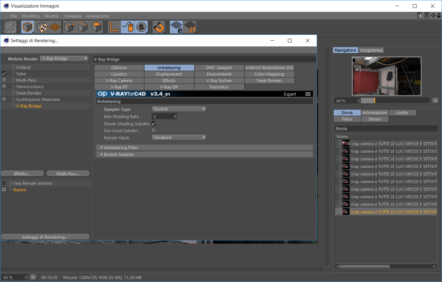Click the grip handle in Settaggi di Rendering
442x282 pixels.
(4, 50)
